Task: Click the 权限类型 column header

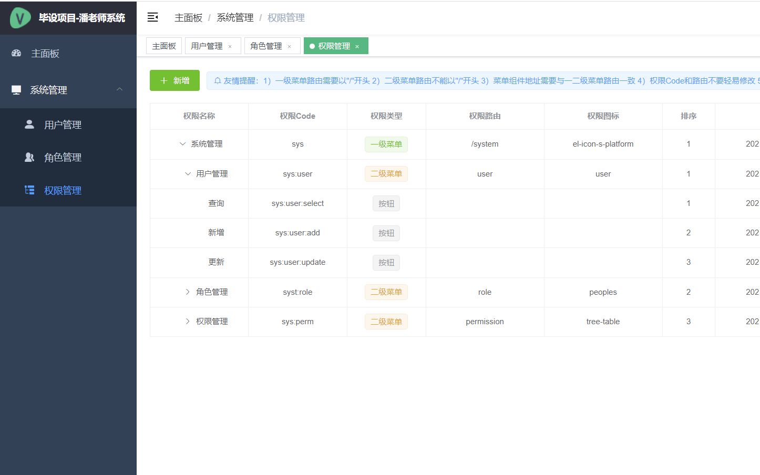Action: (386, 116)
